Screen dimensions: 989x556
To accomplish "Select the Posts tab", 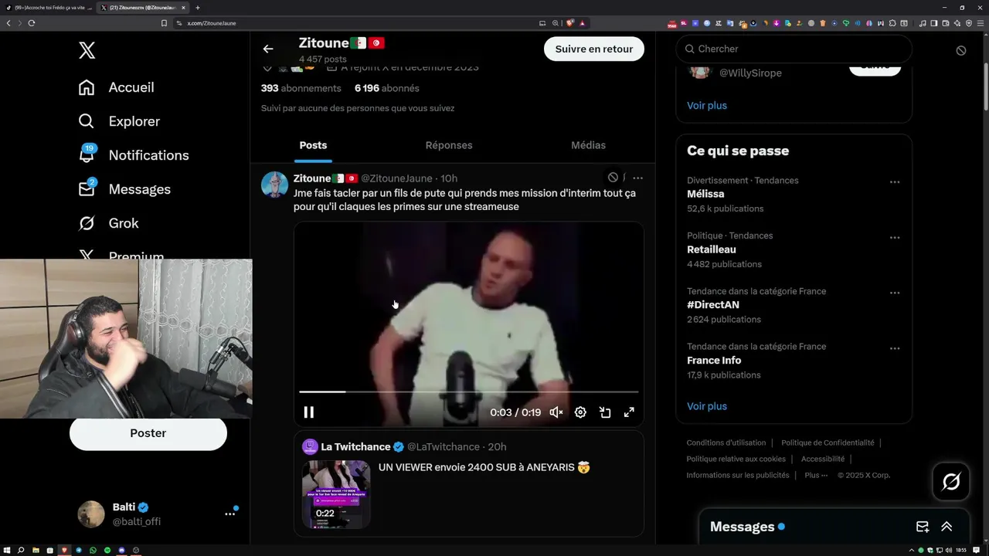I will pyautogui.click(x=313, y=145).
